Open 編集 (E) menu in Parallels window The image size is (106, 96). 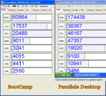click(71, 6)
